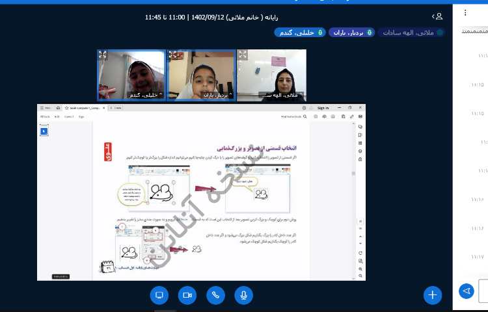
Task: Select the blue tool in PDF left quick toolbar
Action: pos(44,131)
